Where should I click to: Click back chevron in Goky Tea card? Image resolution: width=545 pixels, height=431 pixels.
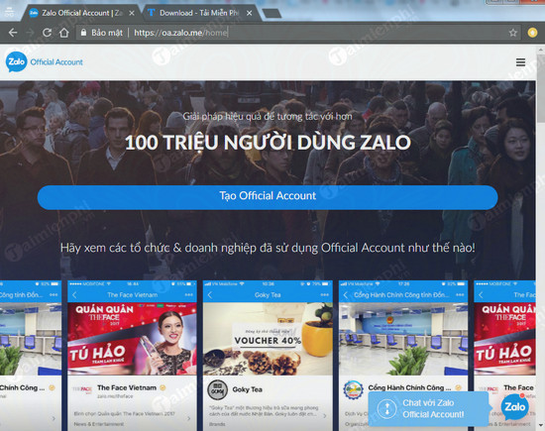click(210, 295)
